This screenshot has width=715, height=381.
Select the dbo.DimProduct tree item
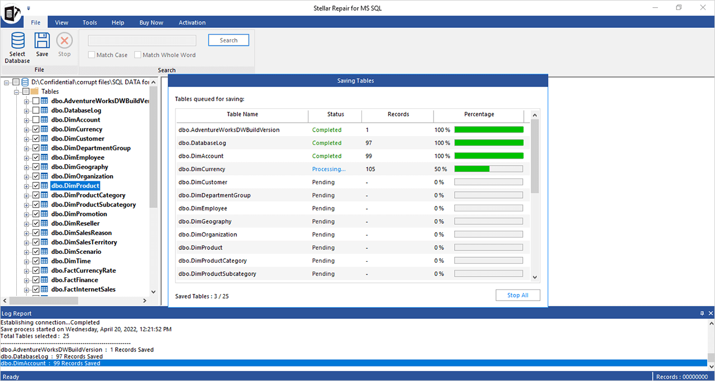[75, 186]
